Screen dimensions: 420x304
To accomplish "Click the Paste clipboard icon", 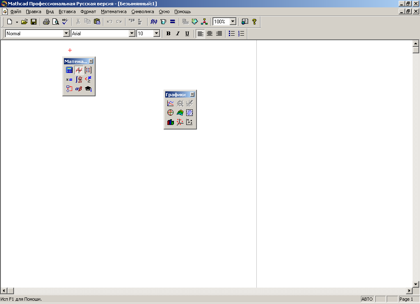I will 97,22.
